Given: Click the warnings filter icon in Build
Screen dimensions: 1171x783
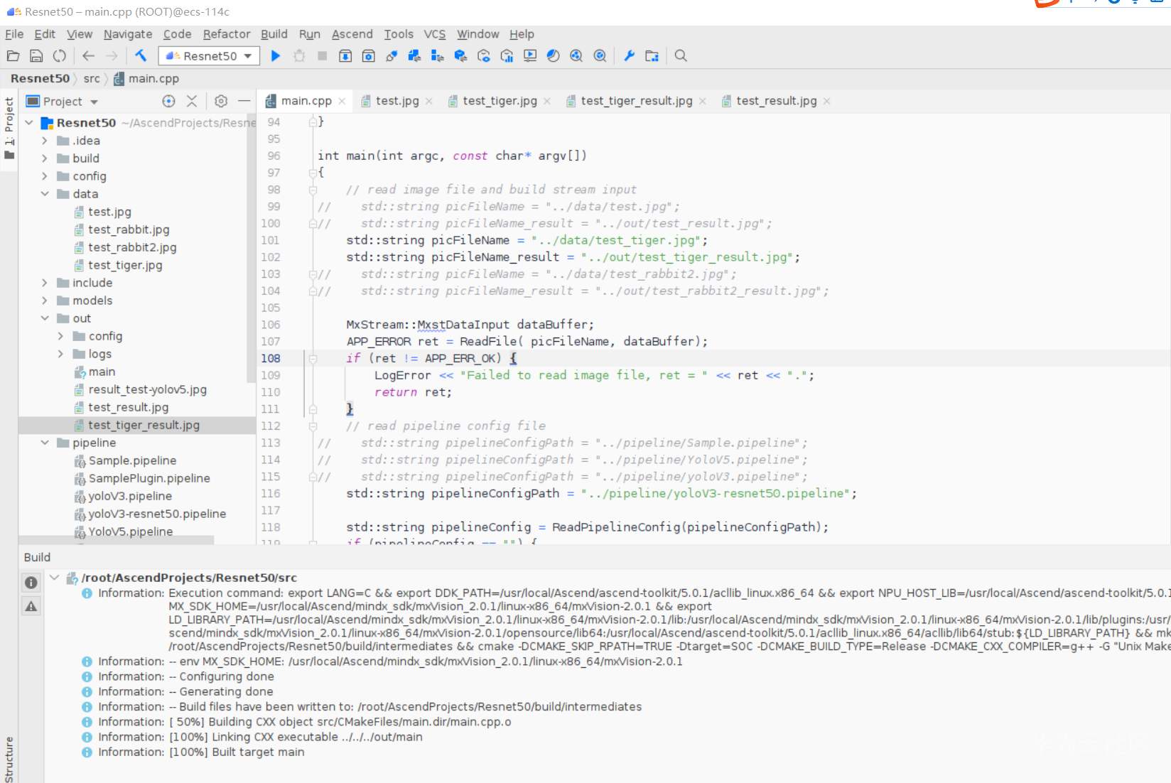Looking at the screenshot, I should click(31, 606).
